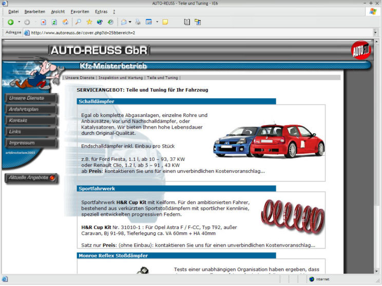This screenshot has height=286, width=382.
Task: Click the green Back arrow button
Action: 10,22
